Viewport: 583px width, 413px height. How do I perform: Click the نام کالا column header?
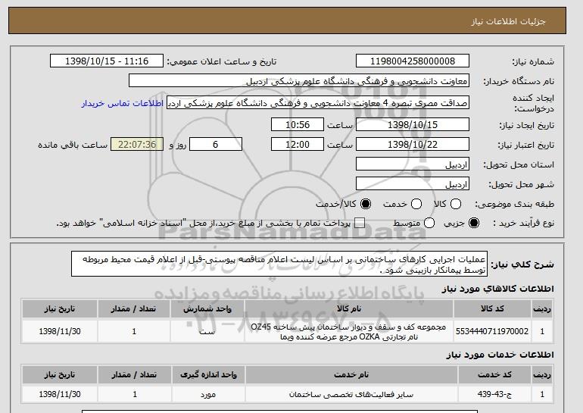pos(349,309)
